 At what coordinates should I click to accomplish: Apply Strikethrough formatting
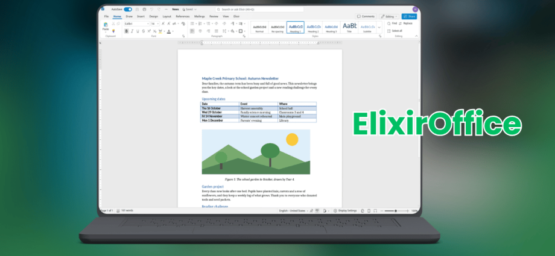click(x=144, y=31)
